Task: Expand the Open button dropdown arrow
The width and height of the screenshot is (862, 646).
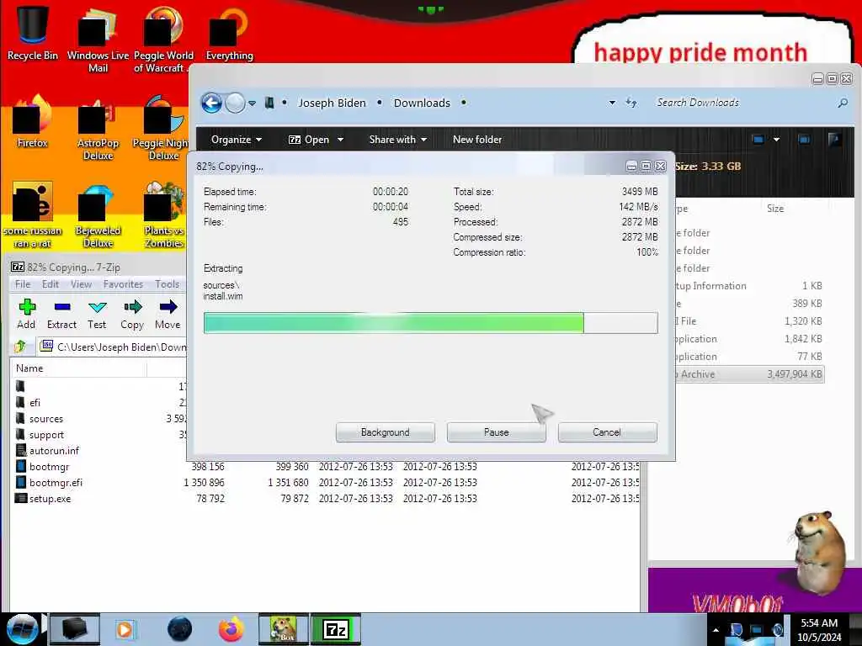Action: [x=340, y=140]
